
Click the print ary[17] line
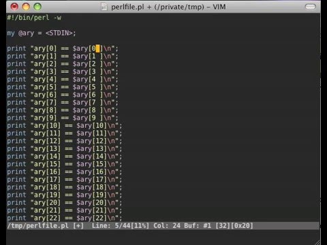65,180
